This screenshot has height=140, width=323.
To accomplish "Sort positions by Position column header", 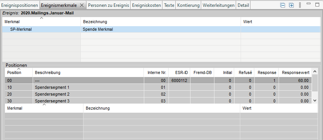I will tap(19, 72).
